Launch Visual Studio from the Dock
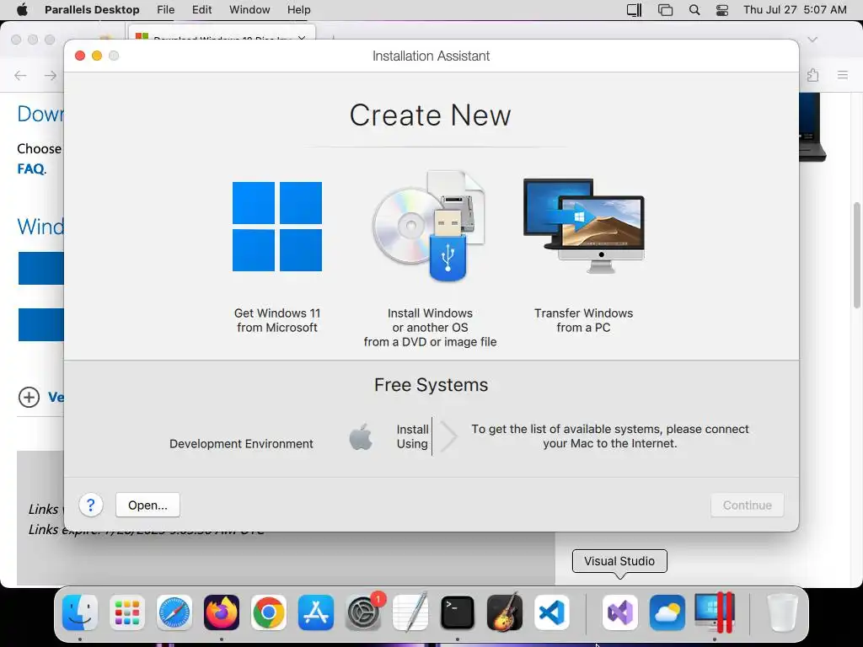Image resolution: width=863 pixels, height=647 pixels. point(620,612)
